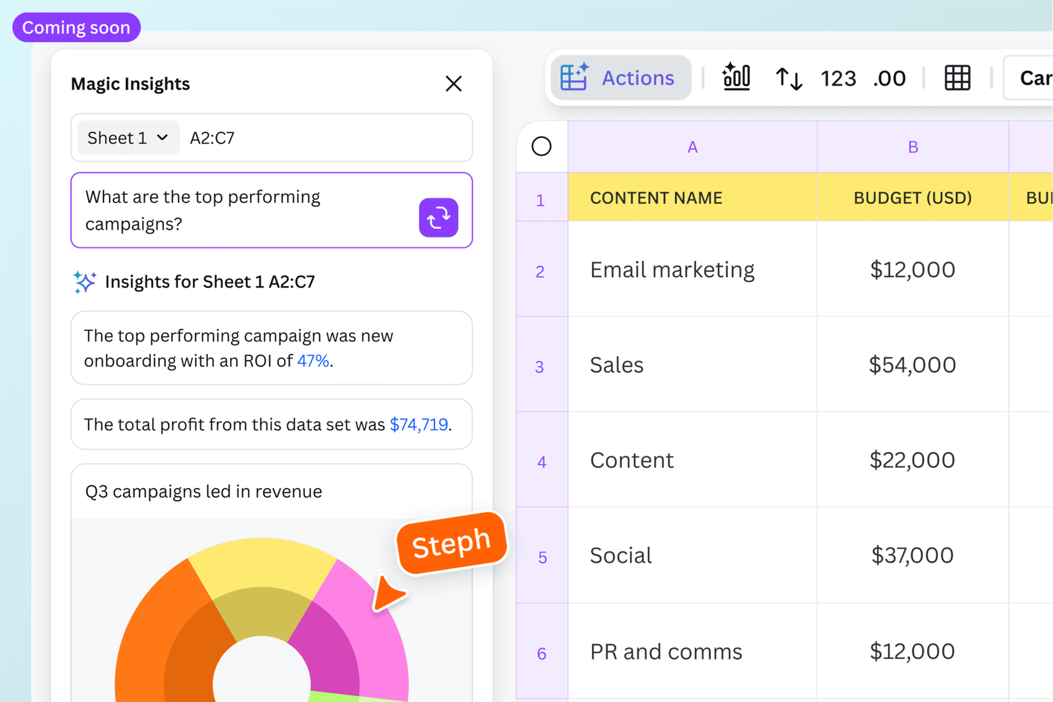Click the sparkle icon beside Insights heading
1053x702 pixels.
85,281
